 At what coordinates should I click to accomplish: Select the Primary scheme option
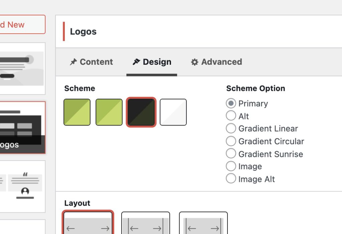coord(231,103)
